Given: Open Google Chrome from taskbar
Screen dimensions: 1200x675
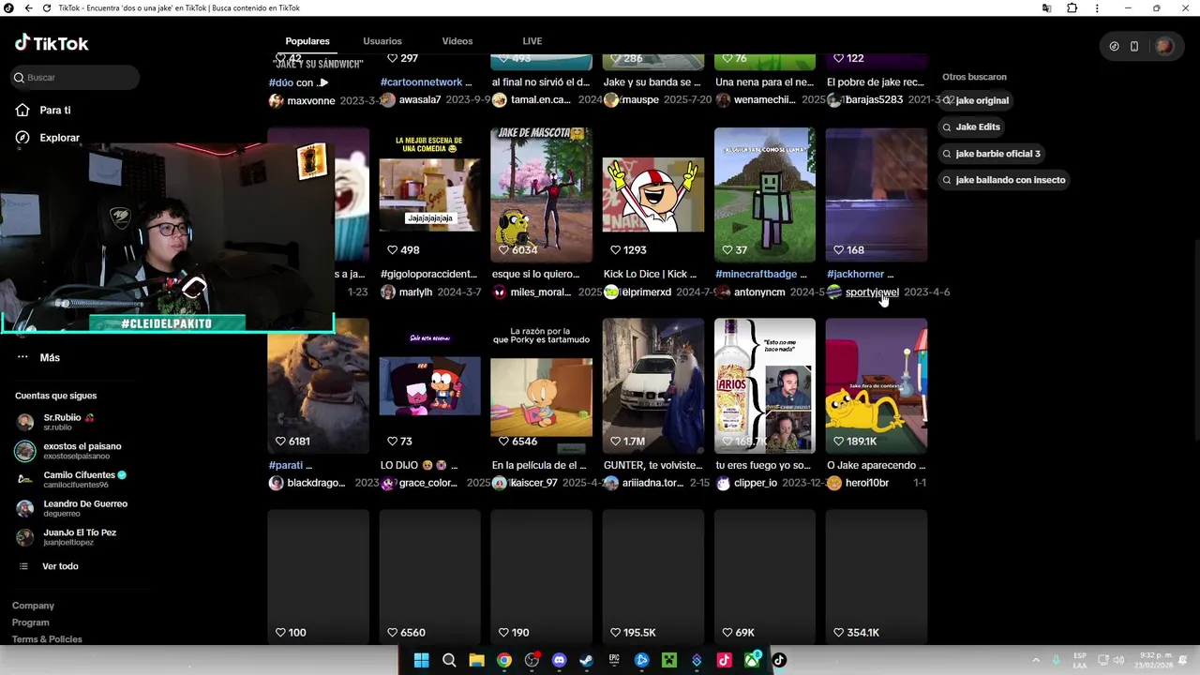Looking at the screenshot, I should point(504,660).
